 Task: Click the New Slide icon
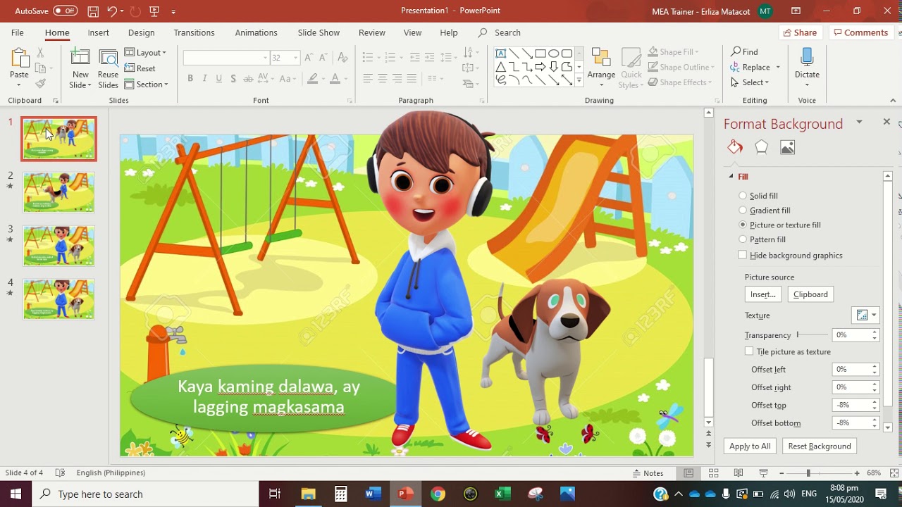(x=80, y=59)
